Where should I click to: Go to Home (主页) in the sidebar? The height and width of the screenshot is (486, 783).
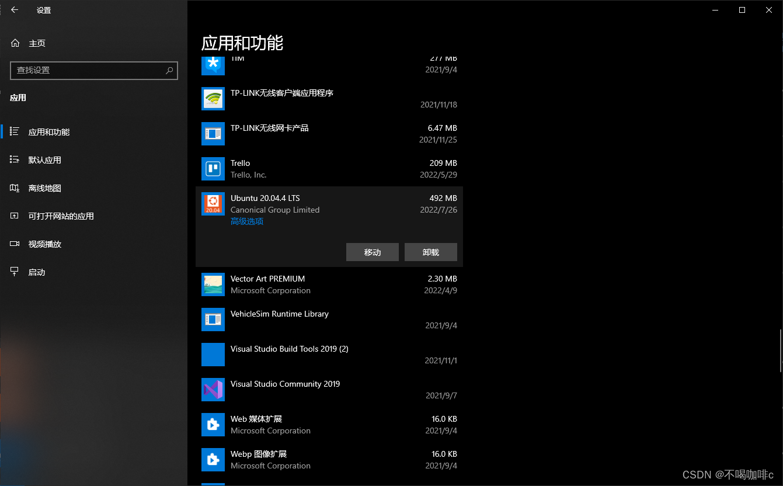tap(93, 43)
